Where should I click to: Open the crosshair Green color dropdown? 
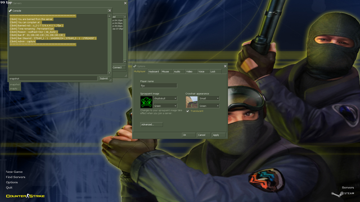[209, 106]
